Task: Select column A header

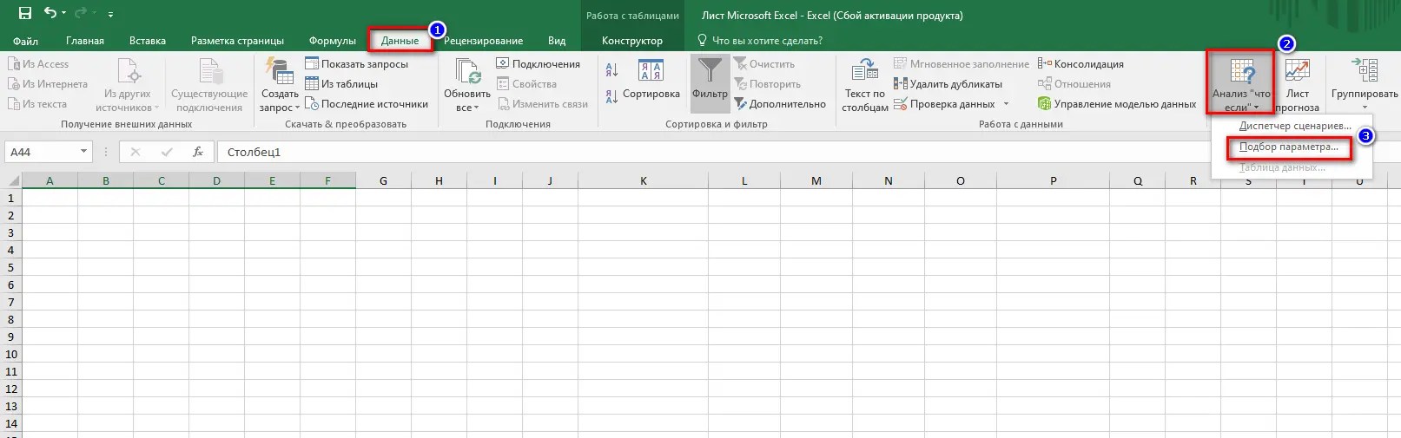Action: (x=50, y=180)
